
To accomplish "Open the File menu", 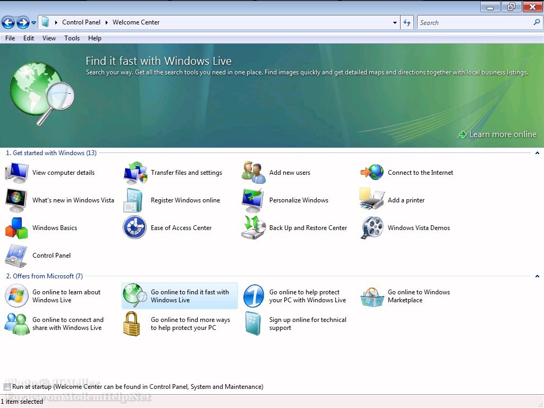I will click(x=10, y=38).
